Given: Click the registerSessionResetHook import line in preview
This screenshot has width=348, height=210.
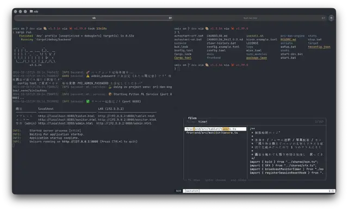Looking at the screenshot, I should [287, 172].
